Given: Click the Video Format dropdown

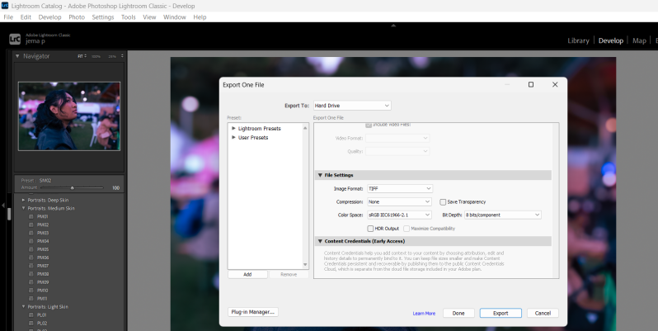Looking at the screenshot, I should click(x=397, y=138).
